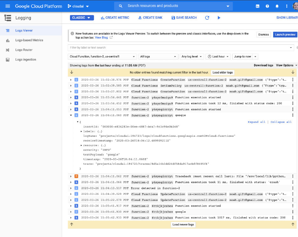The height and width of the screenshot is (237, 298).
Task: Open the help question-mark icon
Action: click(267, 6)
